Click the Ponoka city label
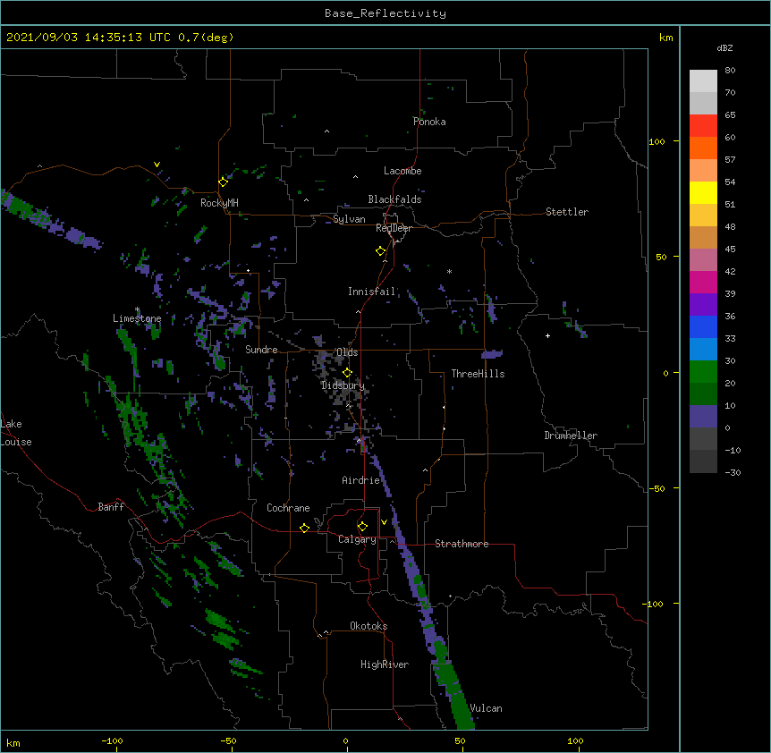This screenshot has height=753, width=771. [429, 122]
